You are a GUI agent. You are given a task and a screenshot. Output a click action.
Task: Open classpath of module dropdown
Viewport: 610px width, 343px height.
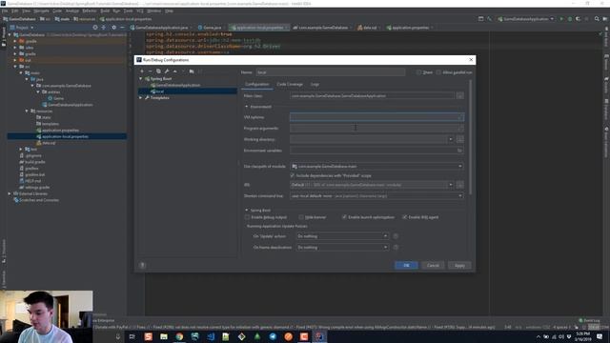pyautogui.click(x=376, y=167)
